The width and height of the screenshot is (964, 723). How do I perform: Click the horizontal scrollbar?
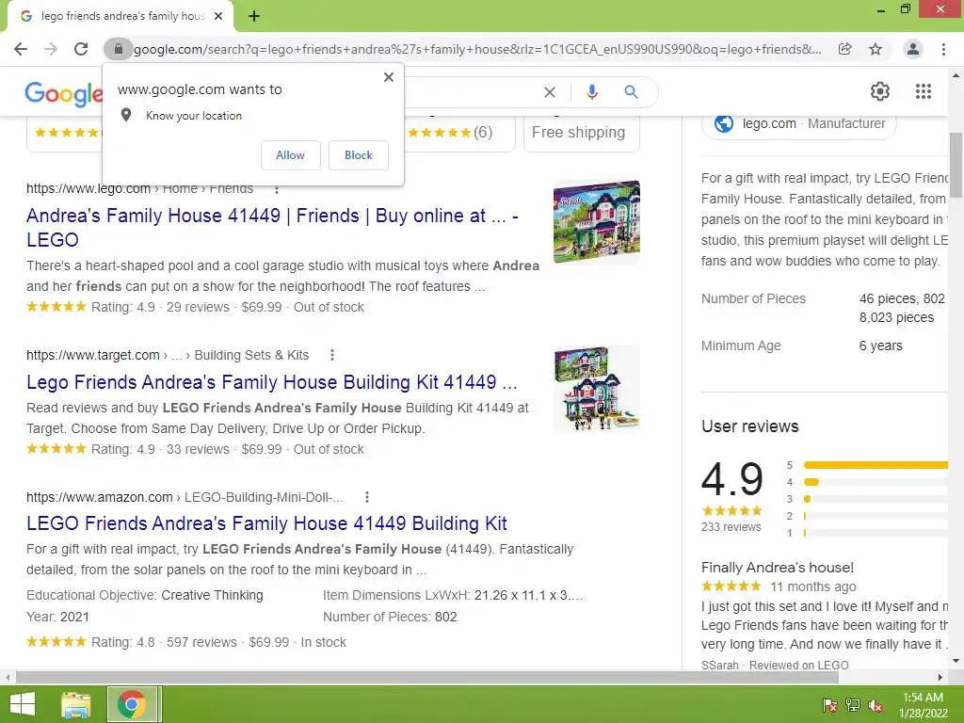427,678
